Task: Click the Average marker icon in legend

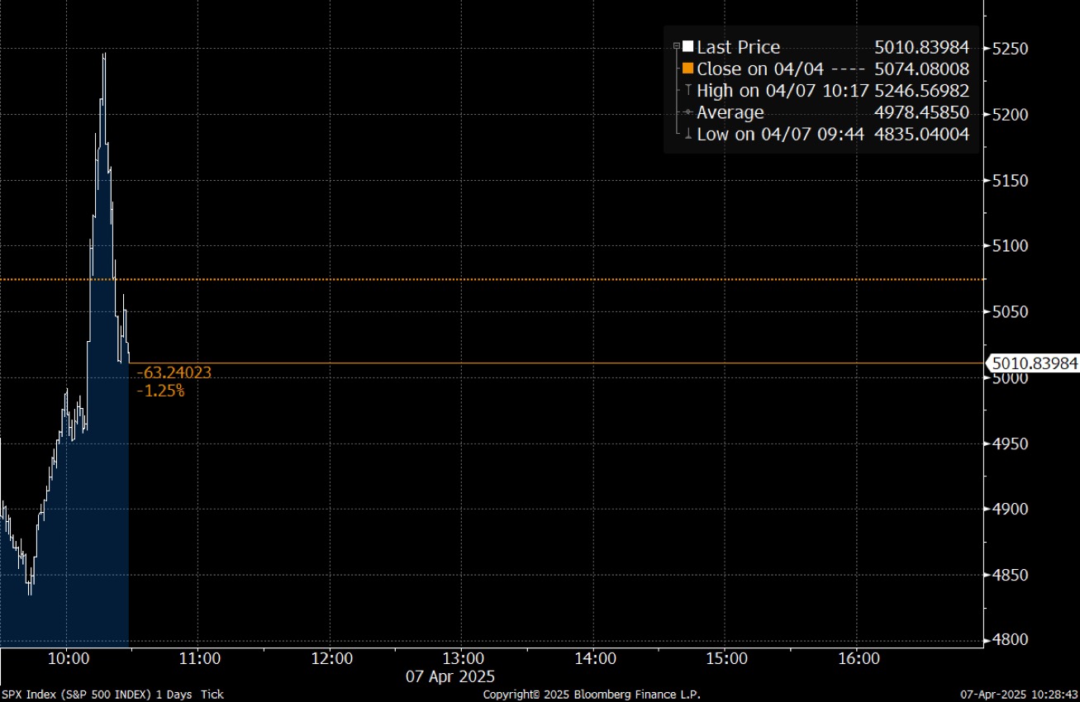Action: 687,113
